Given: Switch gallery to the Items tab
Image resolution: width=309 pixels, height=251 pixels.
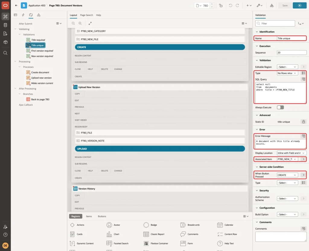Looking at the screenshot, I should click(89, 216).
